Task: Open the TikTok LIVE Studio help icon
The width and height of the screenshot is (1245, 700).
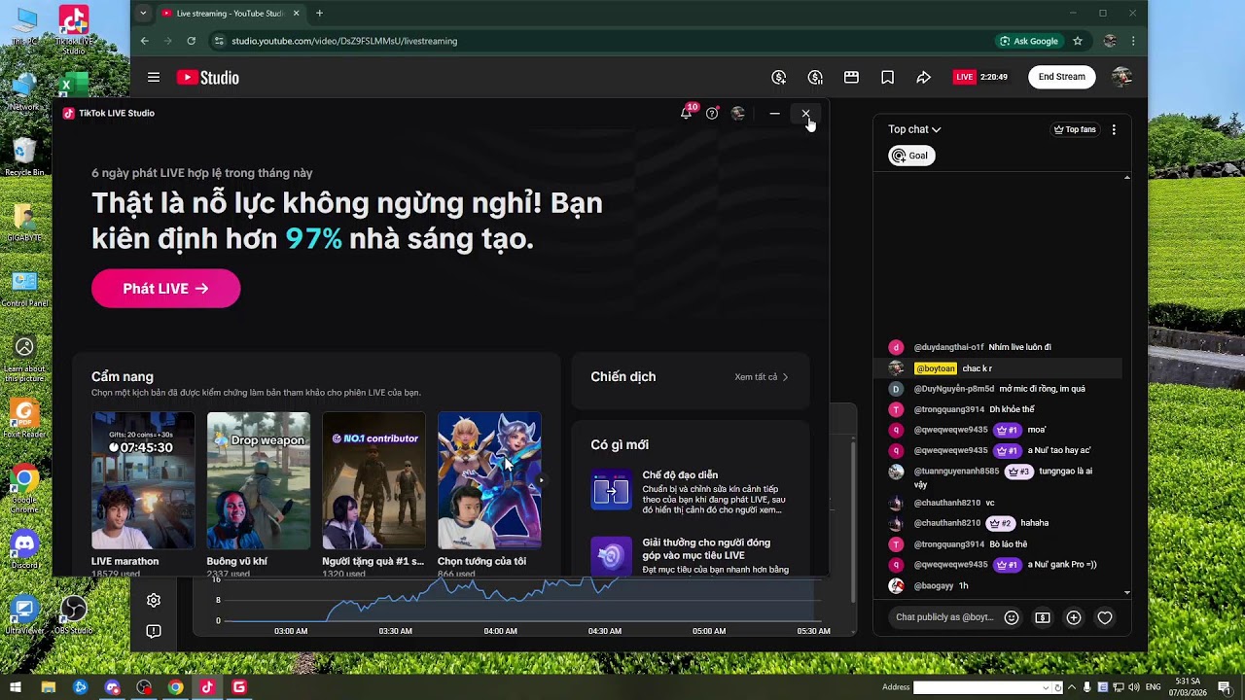Action: click(712, 113)
